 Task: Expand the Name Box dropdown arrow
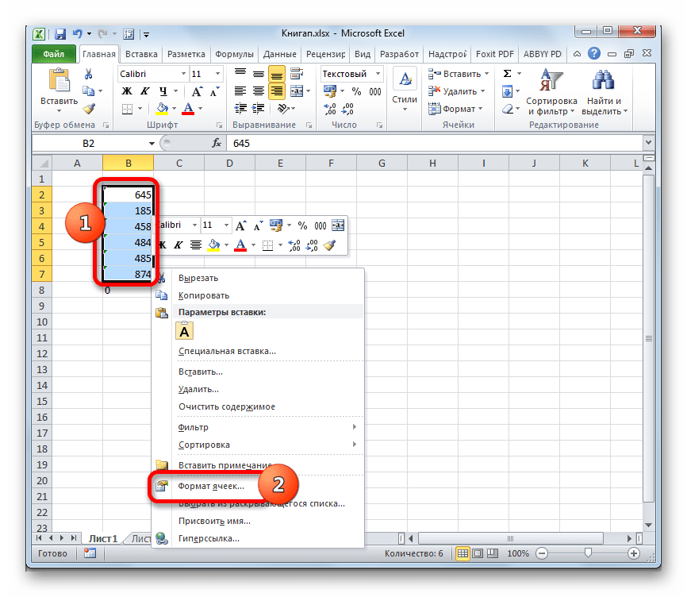[x=152, y=143]
